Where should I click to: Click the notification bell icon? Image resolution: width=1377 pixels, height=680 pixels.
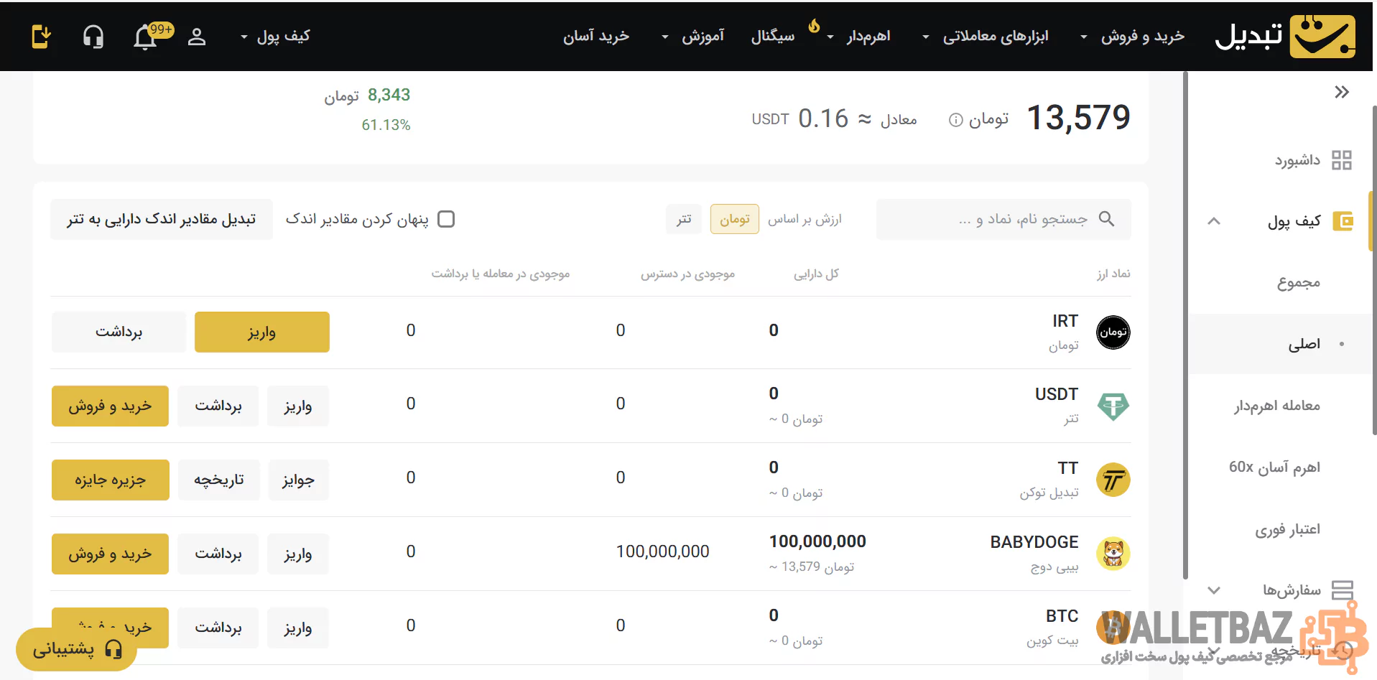[x=146, y=37]
